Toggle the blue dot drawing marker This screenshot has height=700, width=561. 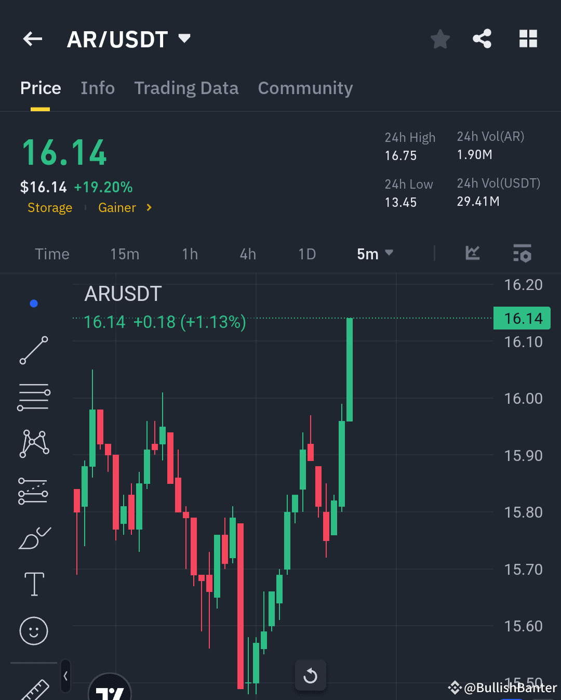pos(34,303)
